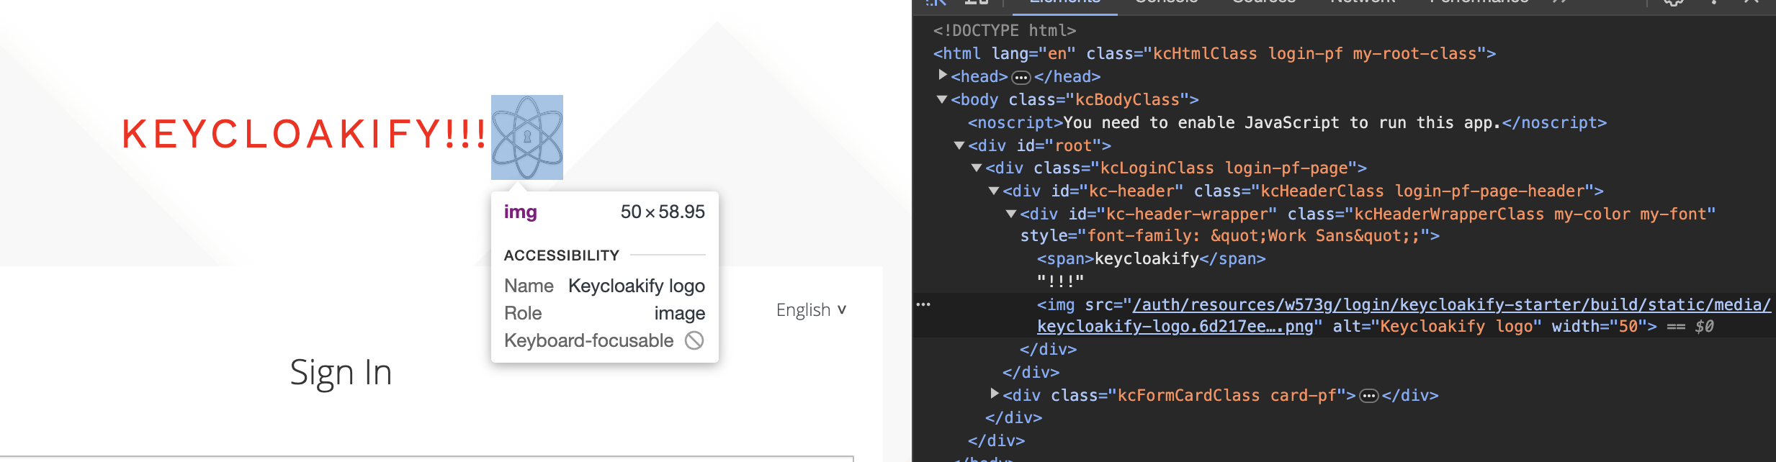Expand the head element
This screenshot has height=462, width=1776.
tap(942, 75)
